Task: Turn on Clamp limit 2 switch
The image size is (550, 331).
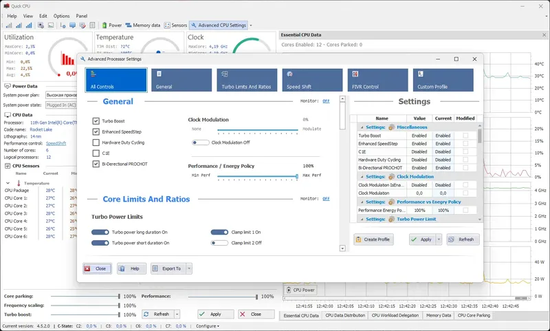Action: [x=219, y=243]
